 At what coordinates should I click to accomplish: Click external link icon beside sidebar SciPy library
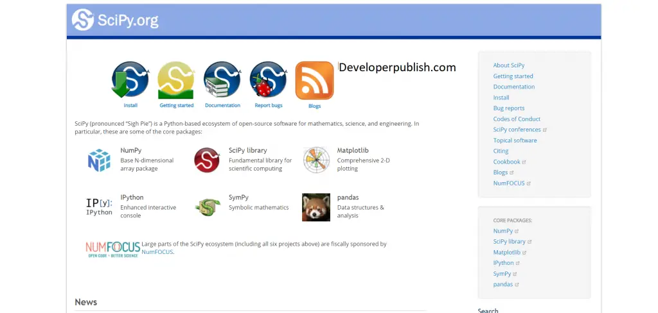tap(529, 242)
